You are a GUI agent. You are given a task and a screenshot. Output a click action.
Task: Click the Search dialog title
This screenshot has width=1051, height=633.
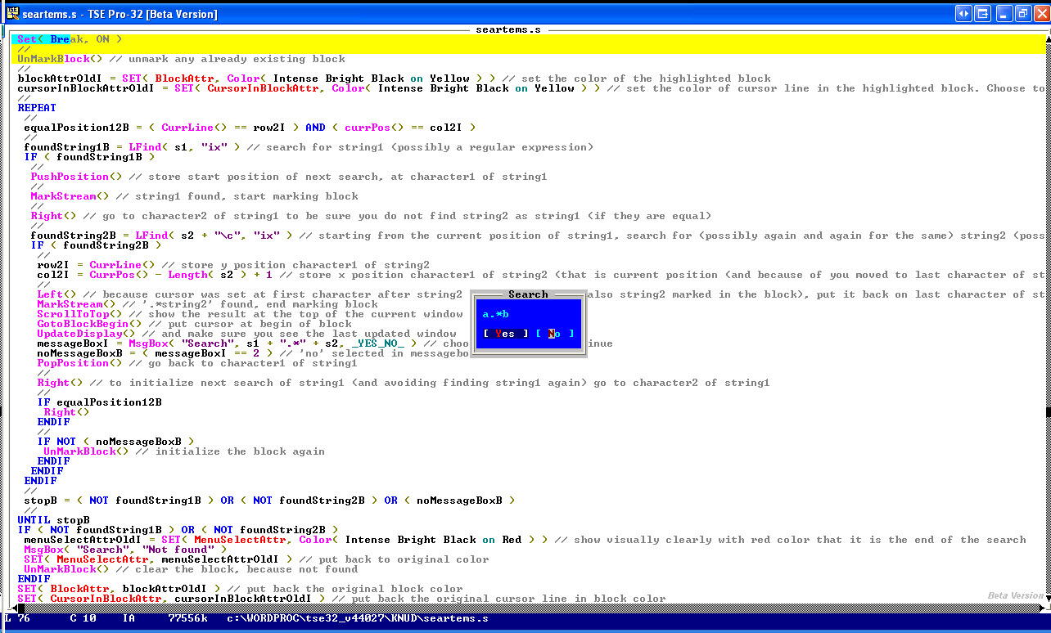pos(529,294)
